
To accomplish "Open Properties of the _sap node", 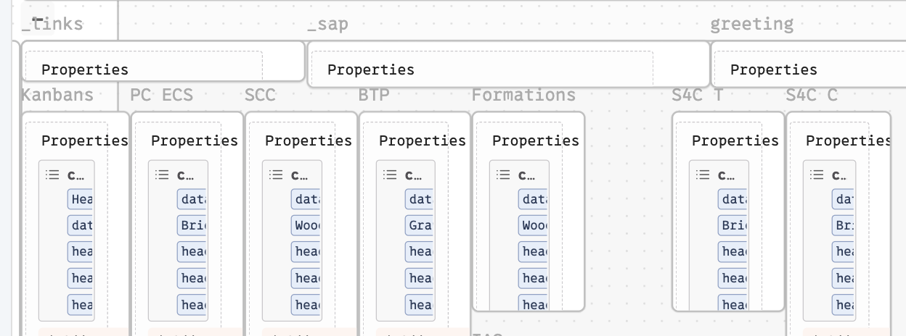I will [x=370, y=70].
